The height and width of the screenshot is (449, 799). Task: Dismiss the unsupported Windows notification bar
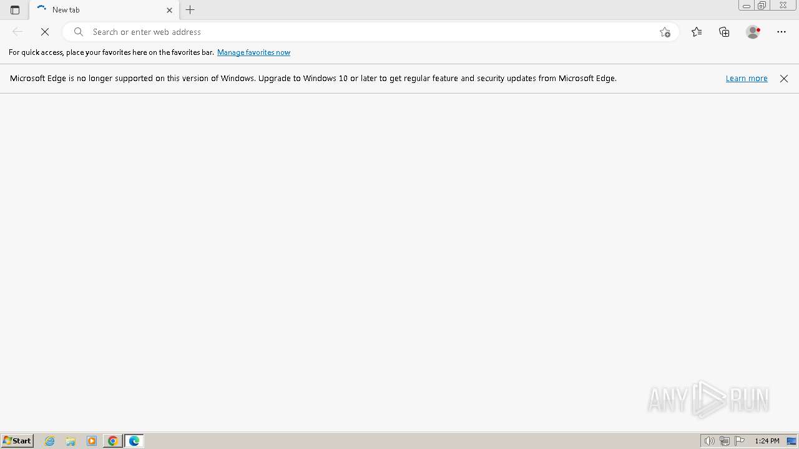(784, 79)
